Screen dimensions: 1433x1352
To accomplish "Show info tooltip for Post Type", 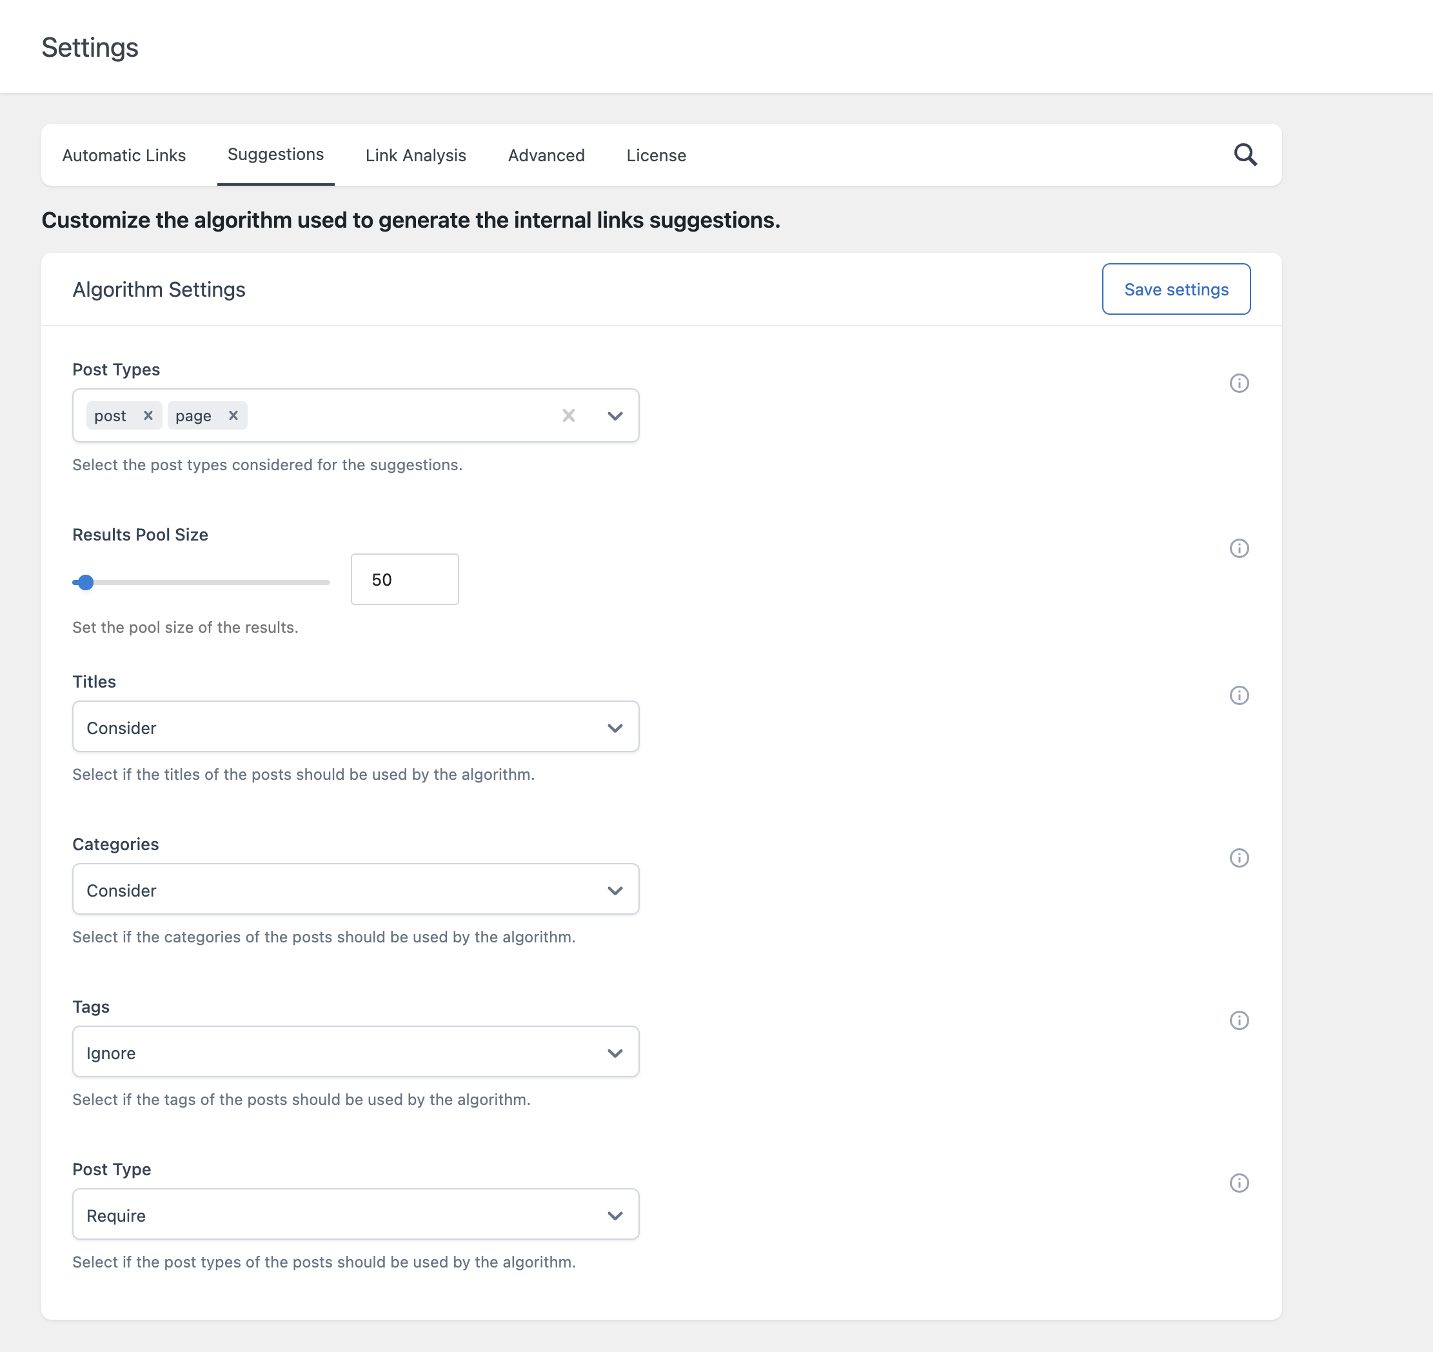I will (x=1238, y=1182).
